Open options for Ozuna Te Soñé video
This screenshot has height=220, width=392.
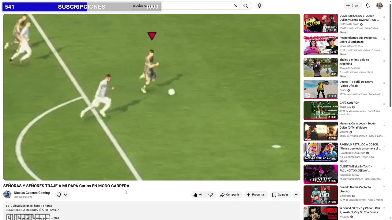click(x=384, y=82)
